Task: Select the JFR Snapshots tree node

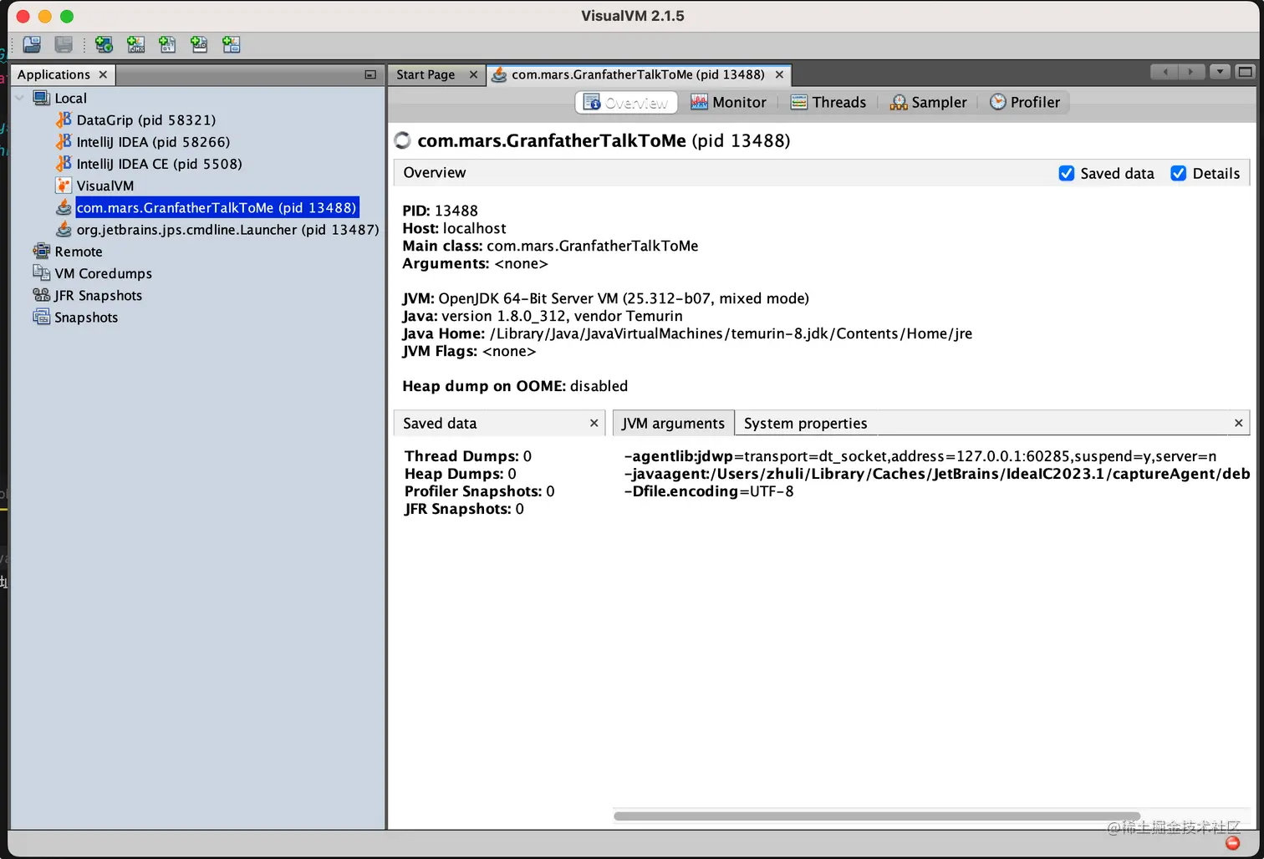Action: click(99, 295)
